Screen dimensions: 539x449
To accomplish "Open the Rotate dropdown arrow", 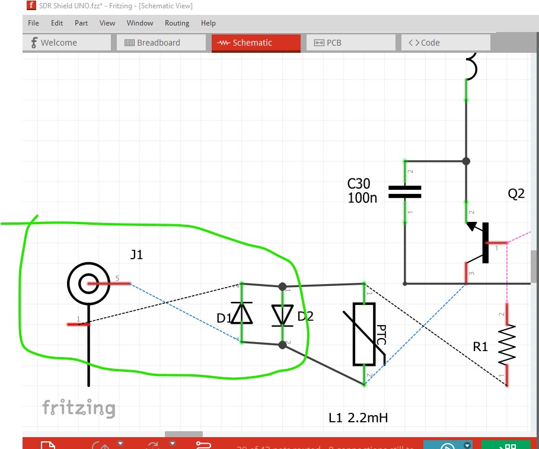I will coord(120,443).
